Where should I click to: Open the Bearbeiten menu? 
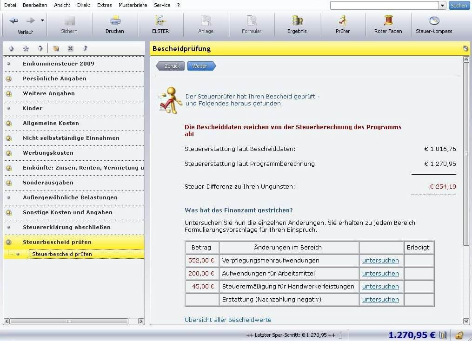pyautogui.click(x=35, y=5)
